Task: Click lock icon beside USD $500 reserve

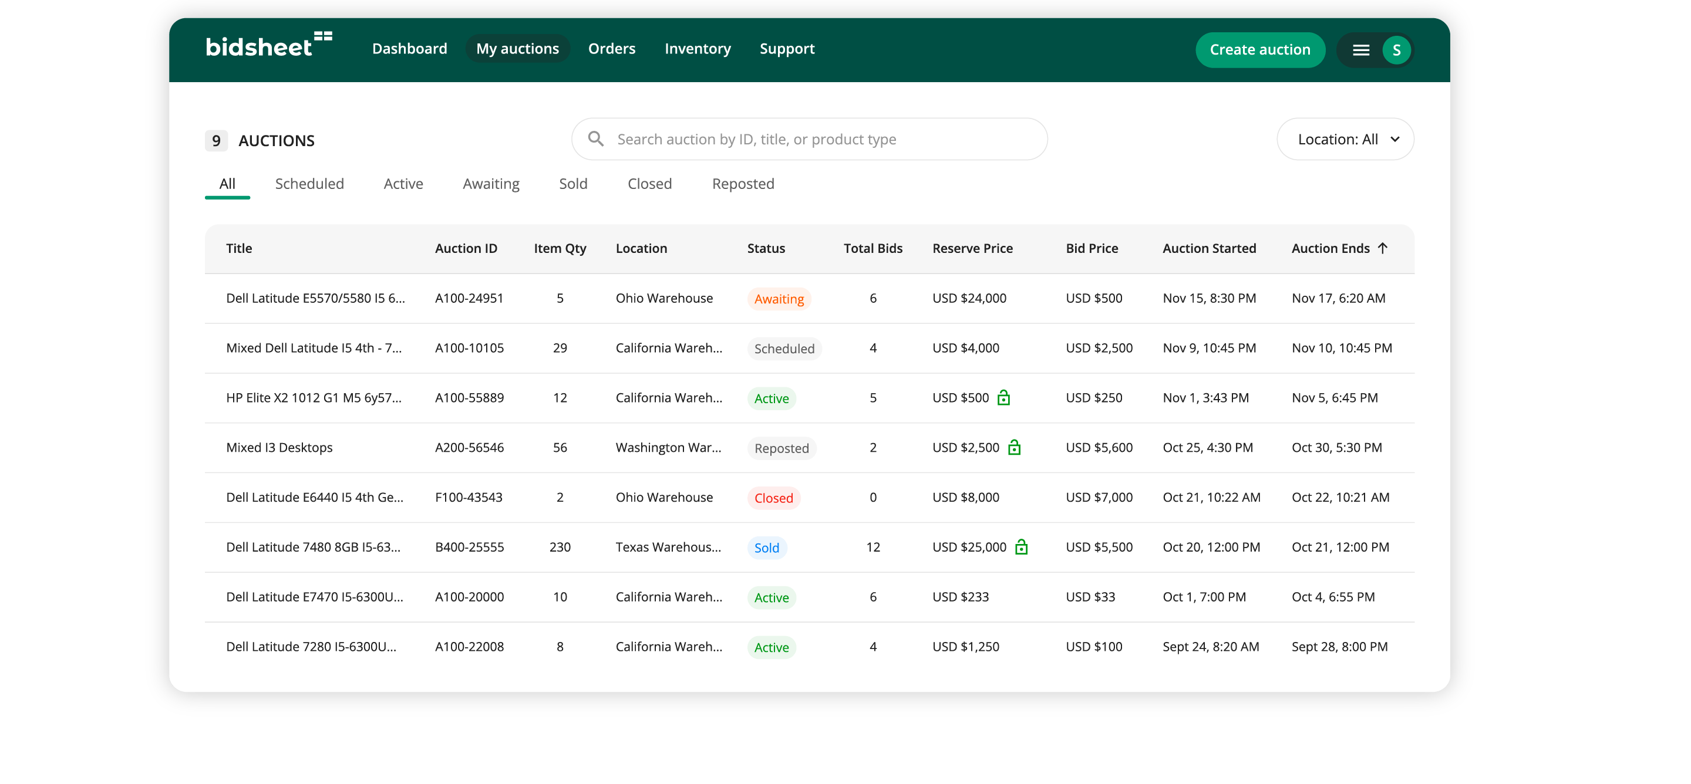Action: point(1003,398)
